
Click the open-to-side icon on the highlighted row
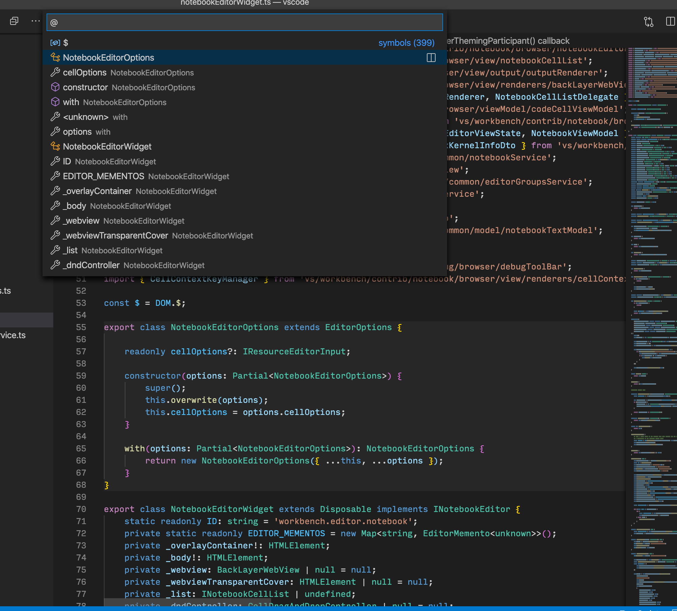click(x=431, y=58)
